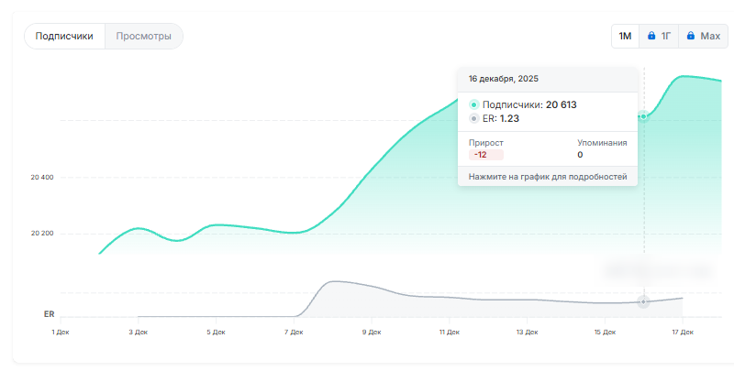734x371 pixels.
Task: Click the 17 Дек x-axis label
Action: [682, 332]
